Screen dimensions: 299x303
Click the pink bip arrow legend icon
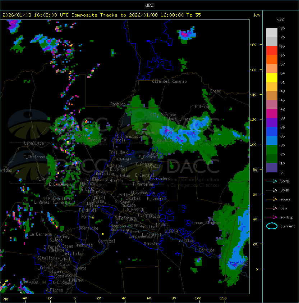[272, 208]
